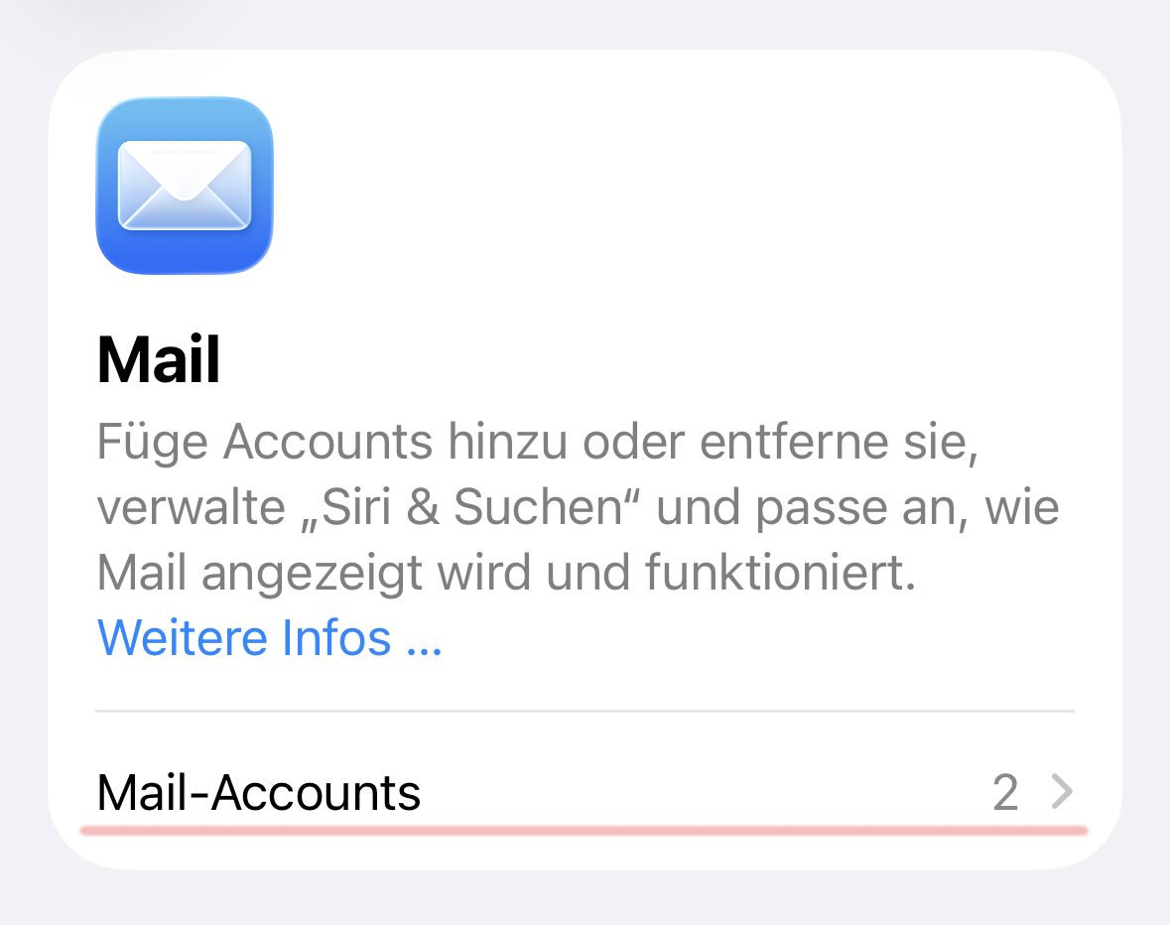Open the Mail-Accounts row
The height and width of the screenshot is (925, 1170).
pyautogui.click(x=585, y=791)
